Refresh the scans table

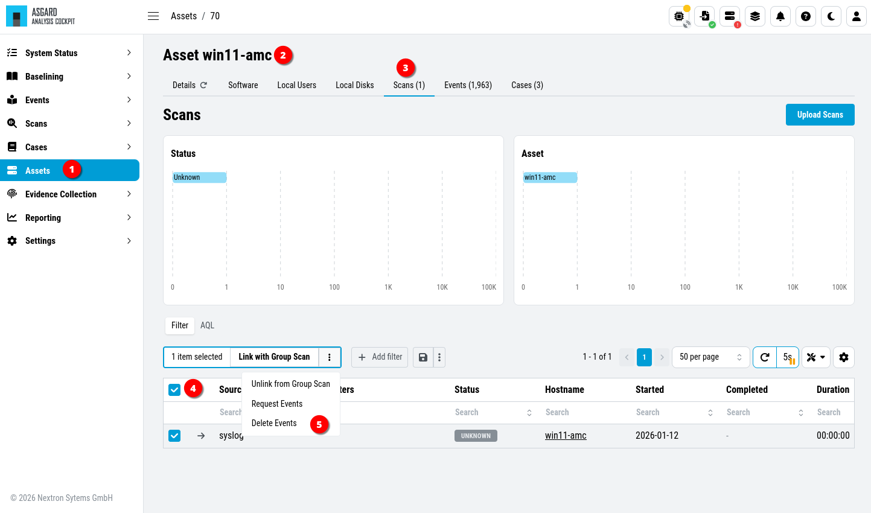pos(764,357)
